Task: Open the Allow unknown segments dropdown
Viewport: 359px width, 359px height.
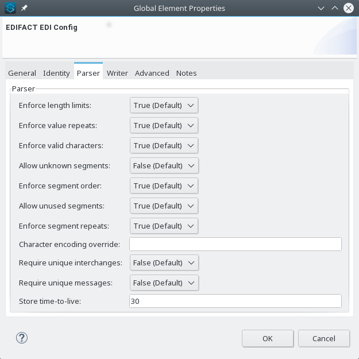Action: click(x=164, y=165)
